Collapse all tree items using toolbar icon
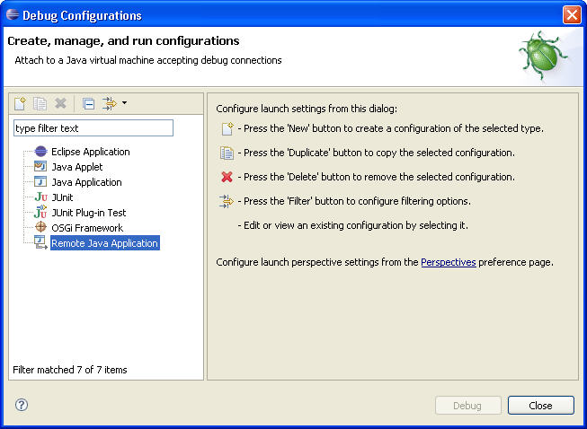The height and width of the screenshot is (429, 587). click(x=88, y=103)
